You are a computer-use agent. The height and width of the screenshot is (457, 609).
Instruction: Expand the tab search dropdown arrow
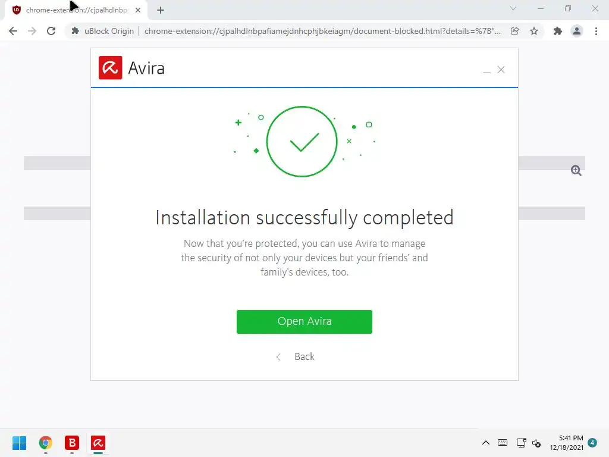point(513,8)
